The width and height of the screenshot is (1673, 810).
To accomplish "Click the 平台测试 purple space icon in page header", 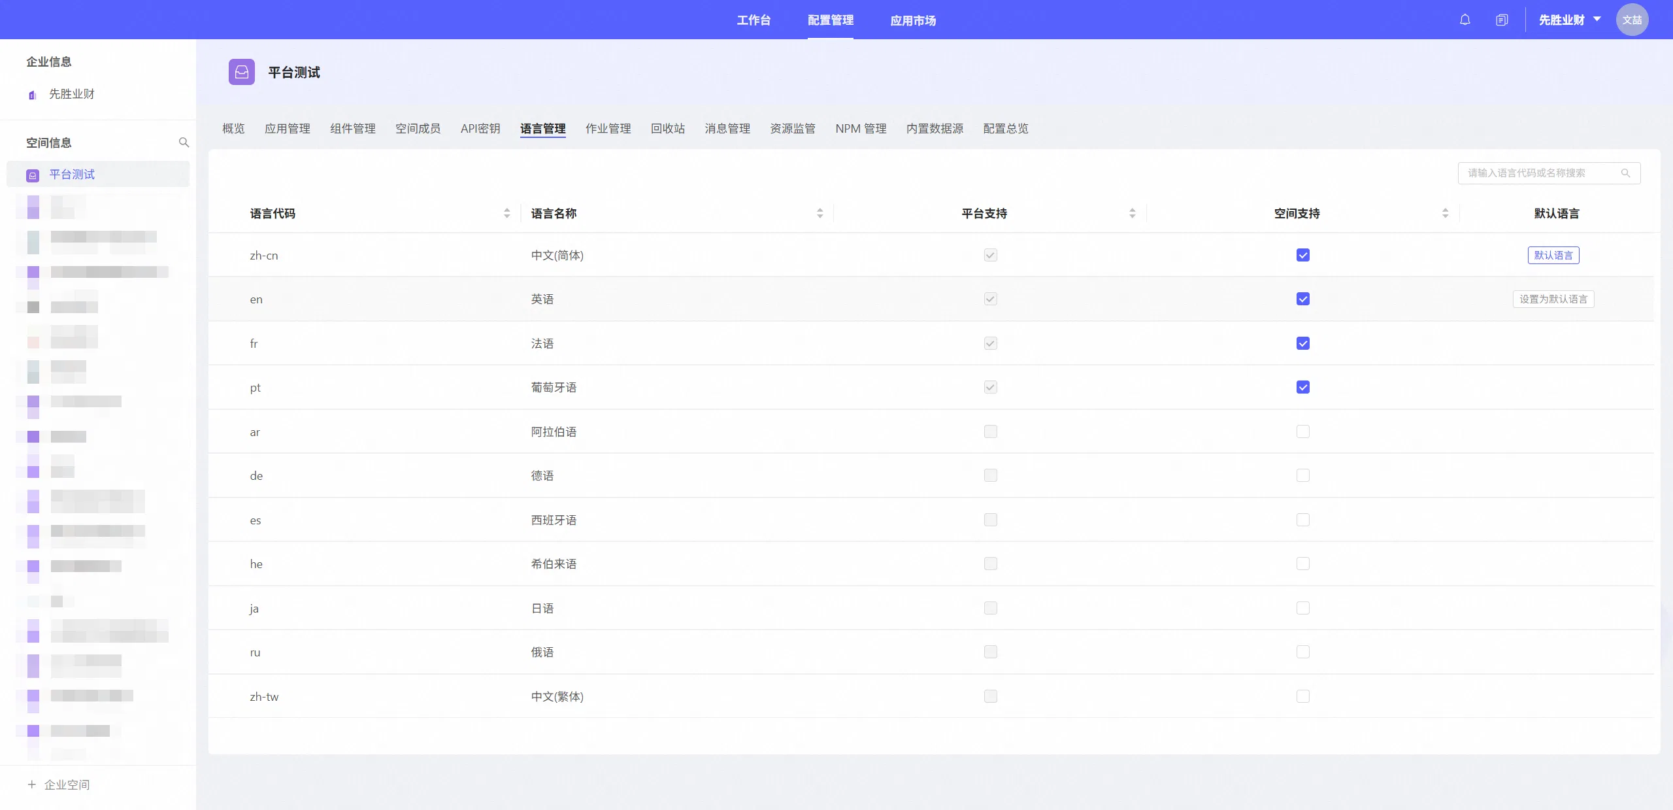I will point(241,72).
